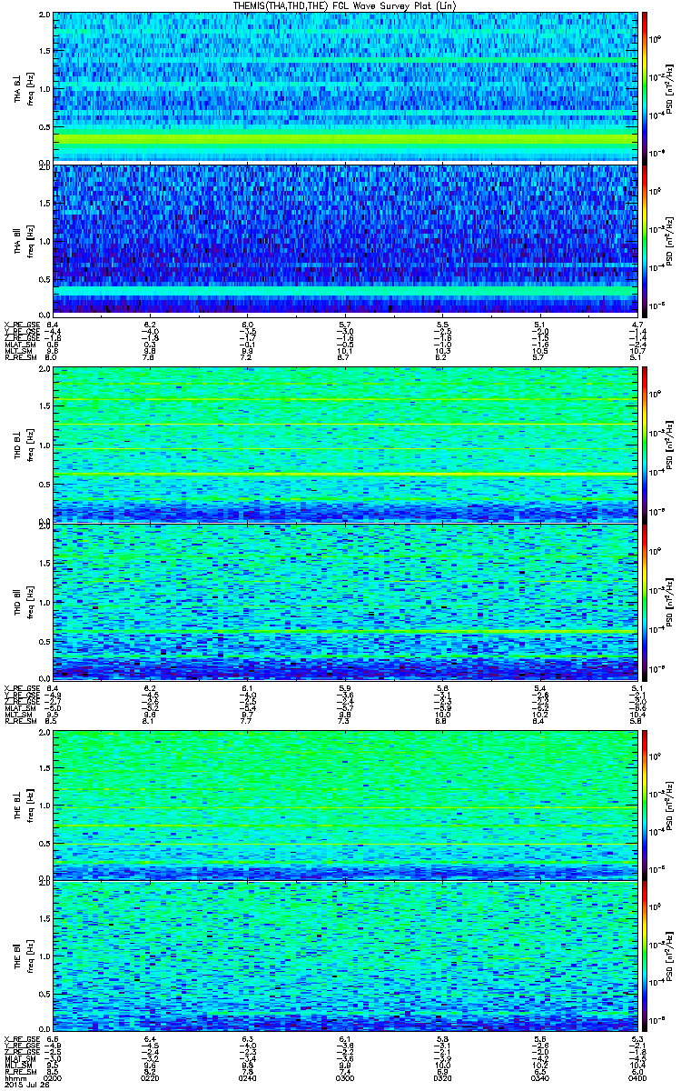Screen dimensions: 681x1091
Task: Click the hhmm time format label
Action: tap(14, 1077)
